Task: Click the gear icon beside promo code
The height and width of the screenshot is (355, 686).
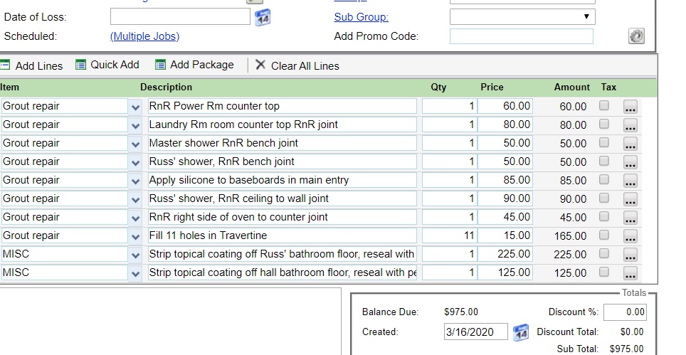Action: point(636,36)
